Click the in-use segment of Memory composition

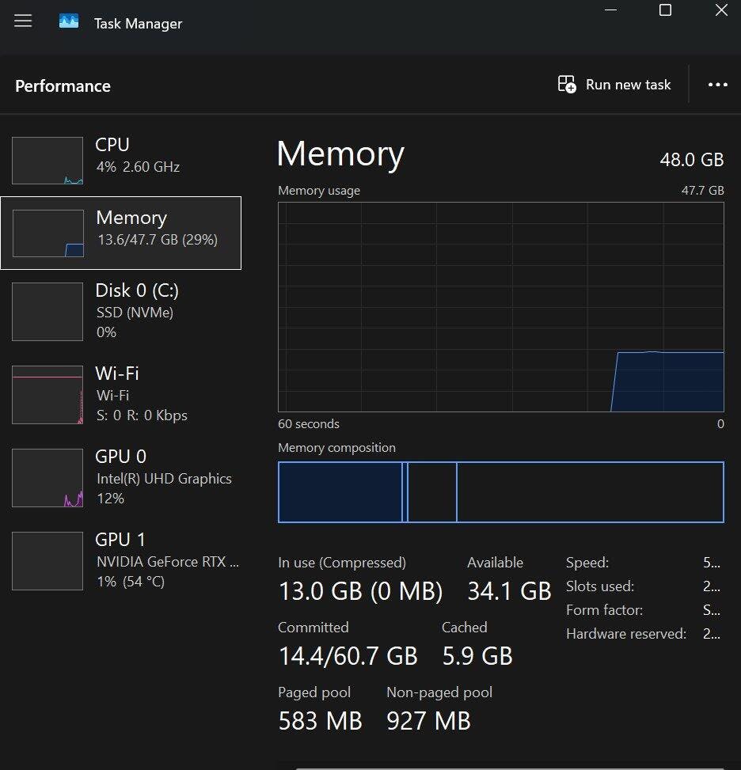point(340,492)
